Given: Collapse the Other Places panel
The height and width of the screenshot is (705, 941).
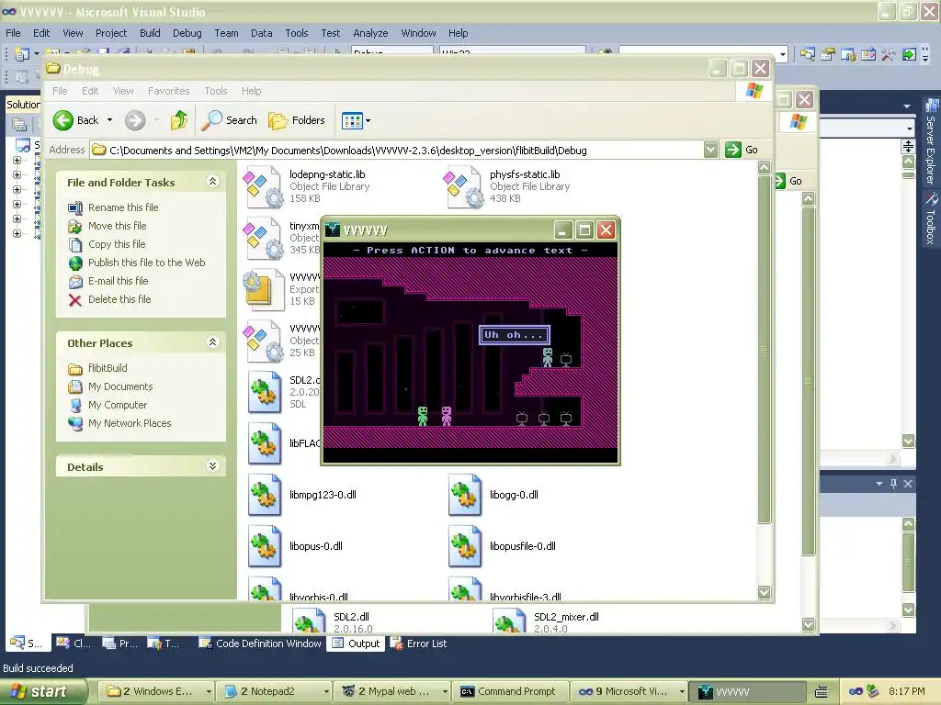Looking at the screenshot, I should [212, 341].
